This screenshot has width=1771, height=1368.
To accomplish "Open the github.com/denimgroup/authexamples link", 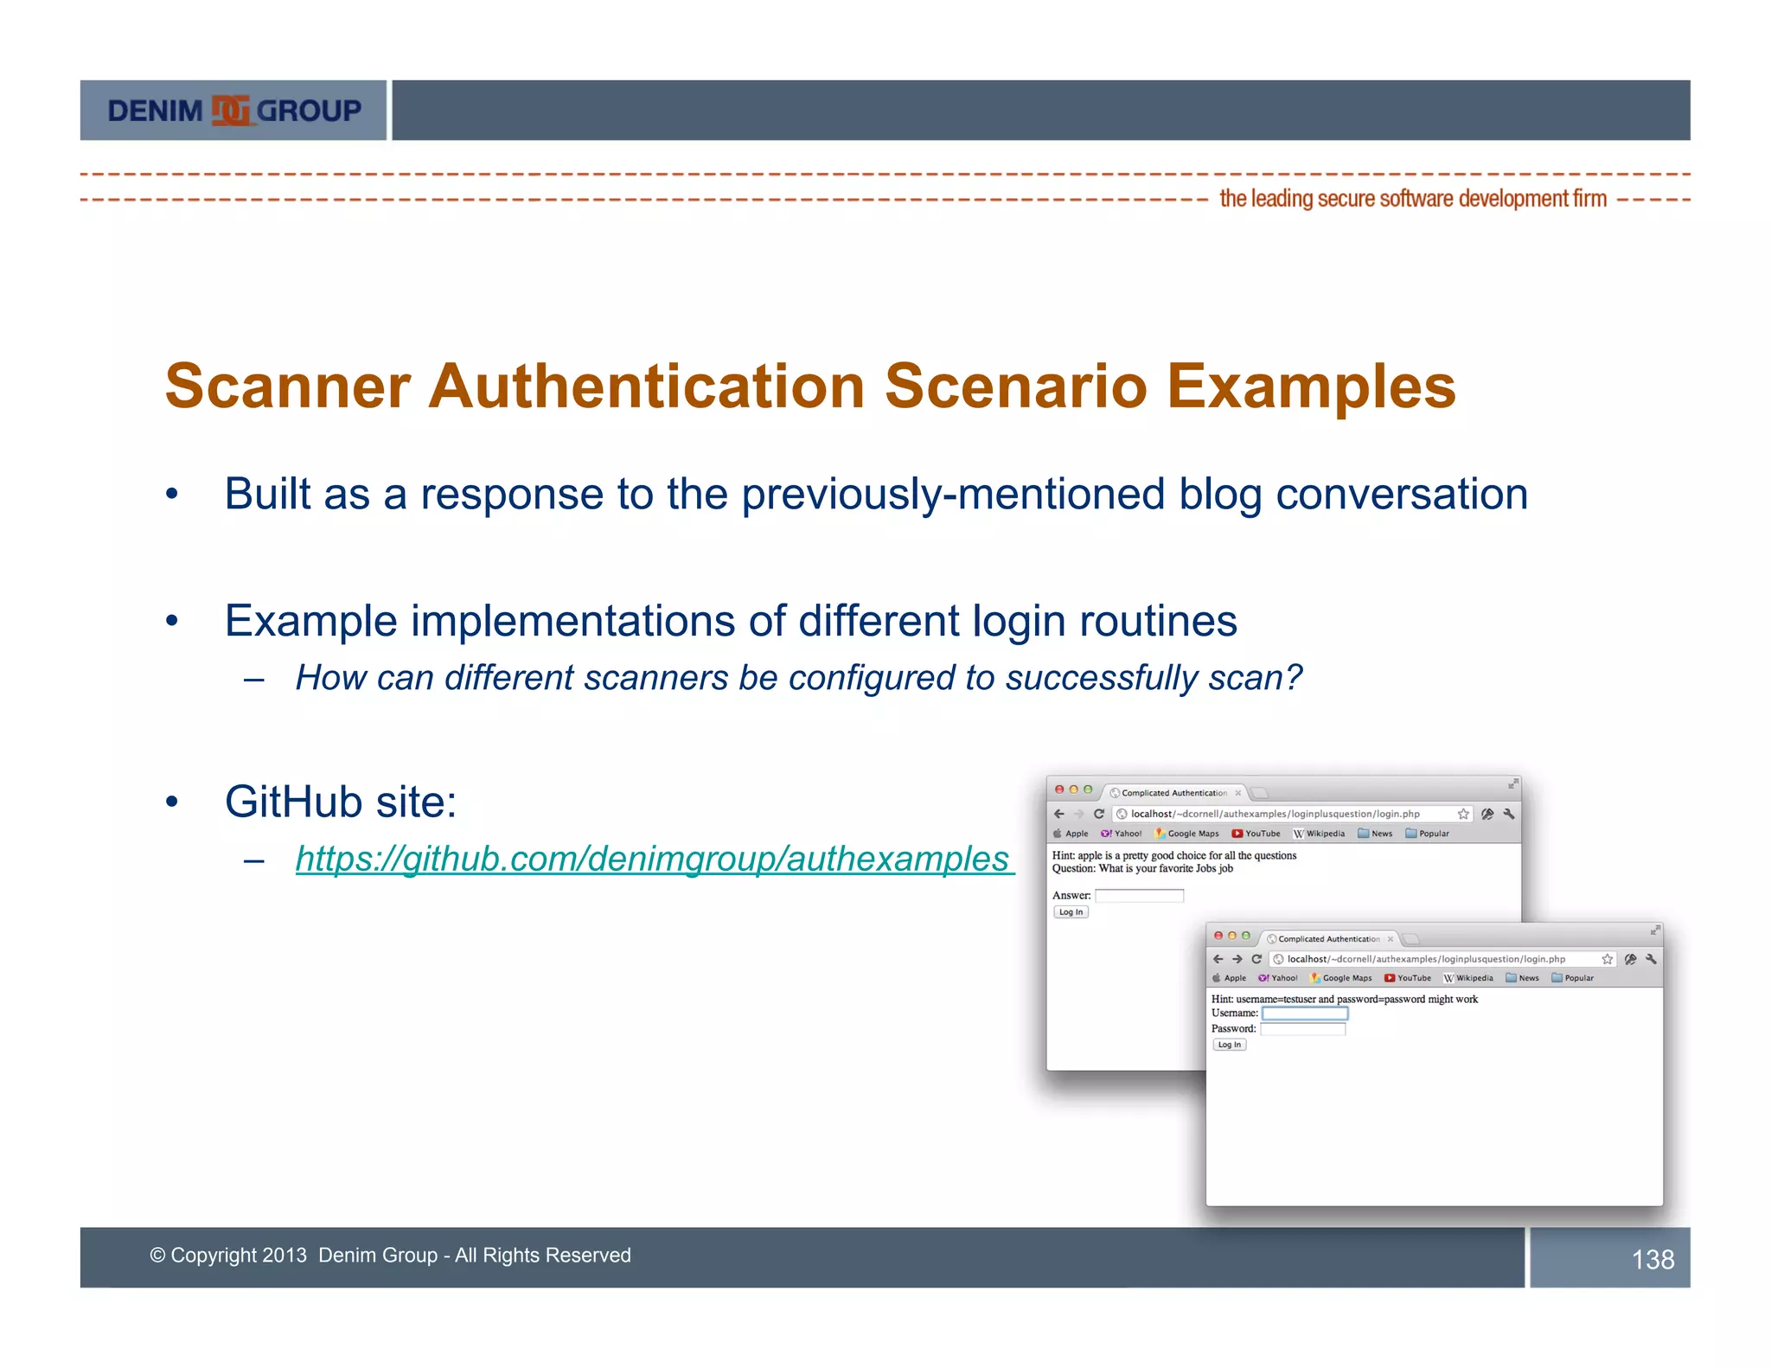I will (x=653, y=859).
